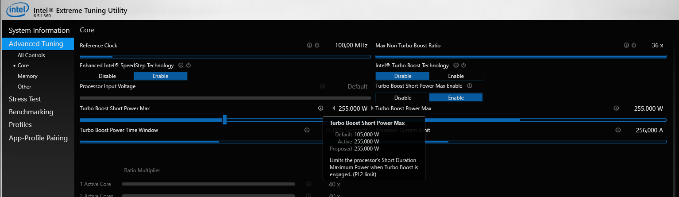679x197 pixels.
Task: Click the Default Processor Input Voltage value
Action: (x=358, y=86)
